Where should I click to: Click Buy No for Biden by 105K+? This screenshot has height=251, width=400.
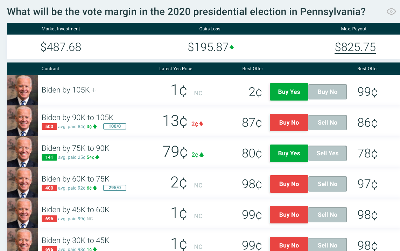click(x=328, y=92)
